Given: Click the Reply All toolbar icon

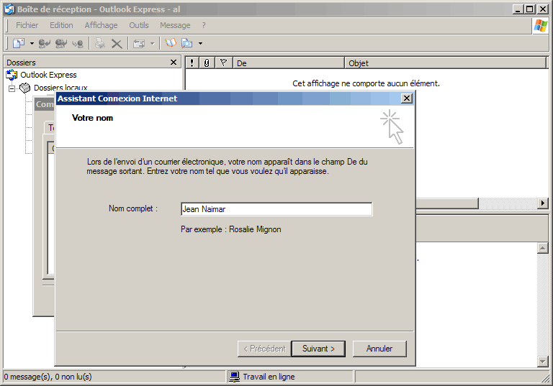Looking at the screenshot, I should point(61,43).
